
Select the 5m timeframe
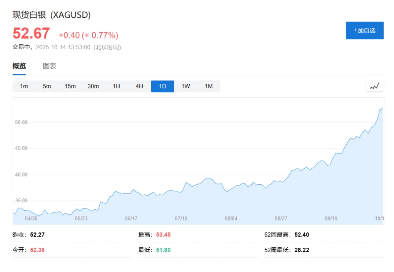[47, 86]
